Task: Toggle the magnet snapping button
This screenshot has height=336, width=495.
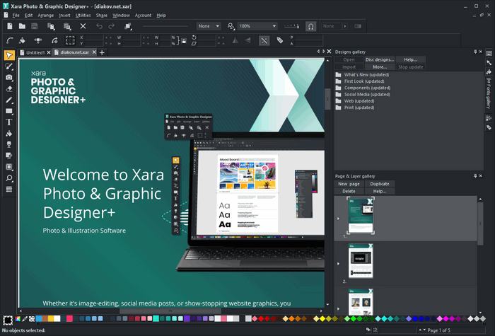Action: (310, 26)
